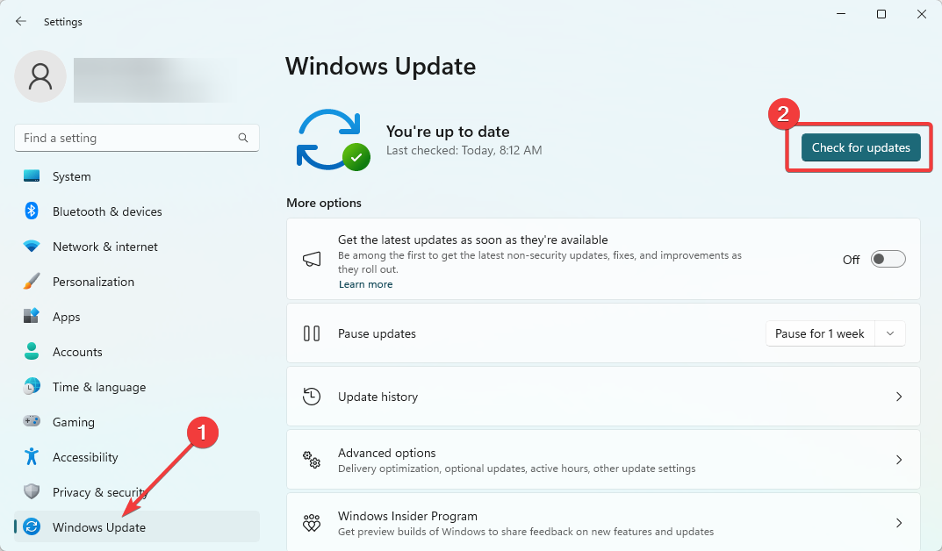The image size is (942, 551).
Task: Go to Bluetooth & devices settings
Action: point(137,211)
